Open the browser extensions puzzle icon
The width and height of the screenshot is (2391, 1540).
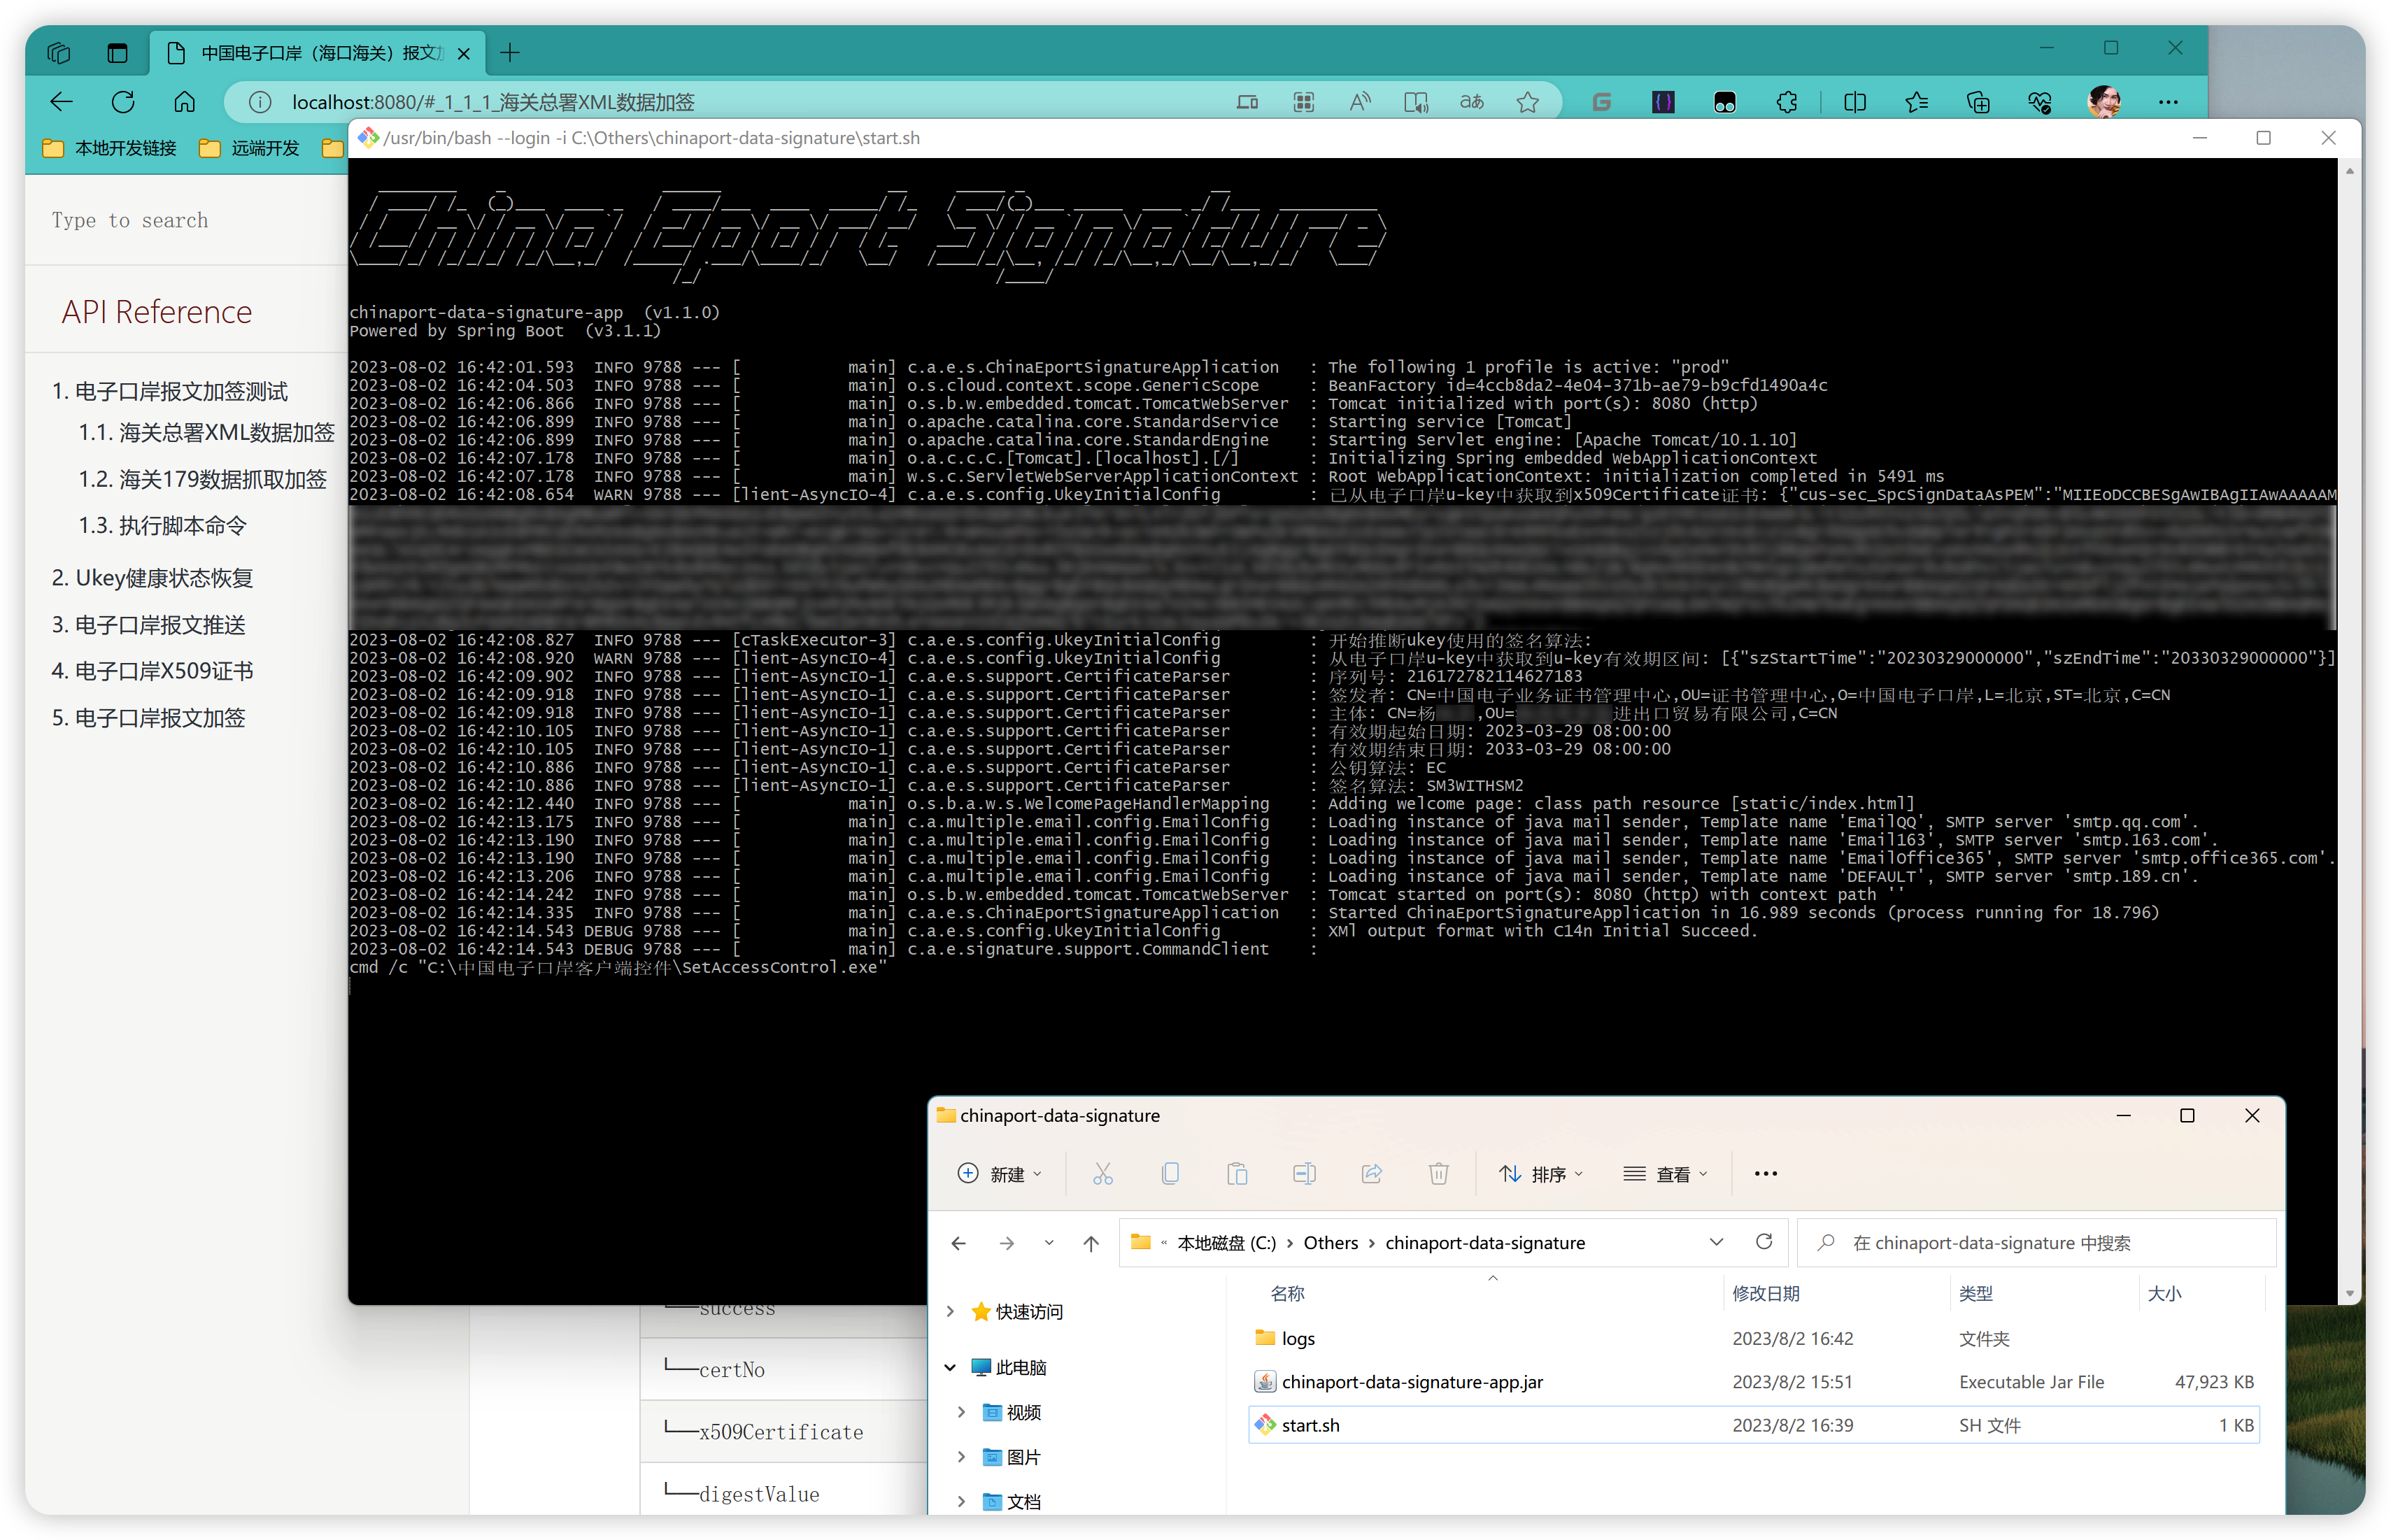click(x=1787, y=102)
